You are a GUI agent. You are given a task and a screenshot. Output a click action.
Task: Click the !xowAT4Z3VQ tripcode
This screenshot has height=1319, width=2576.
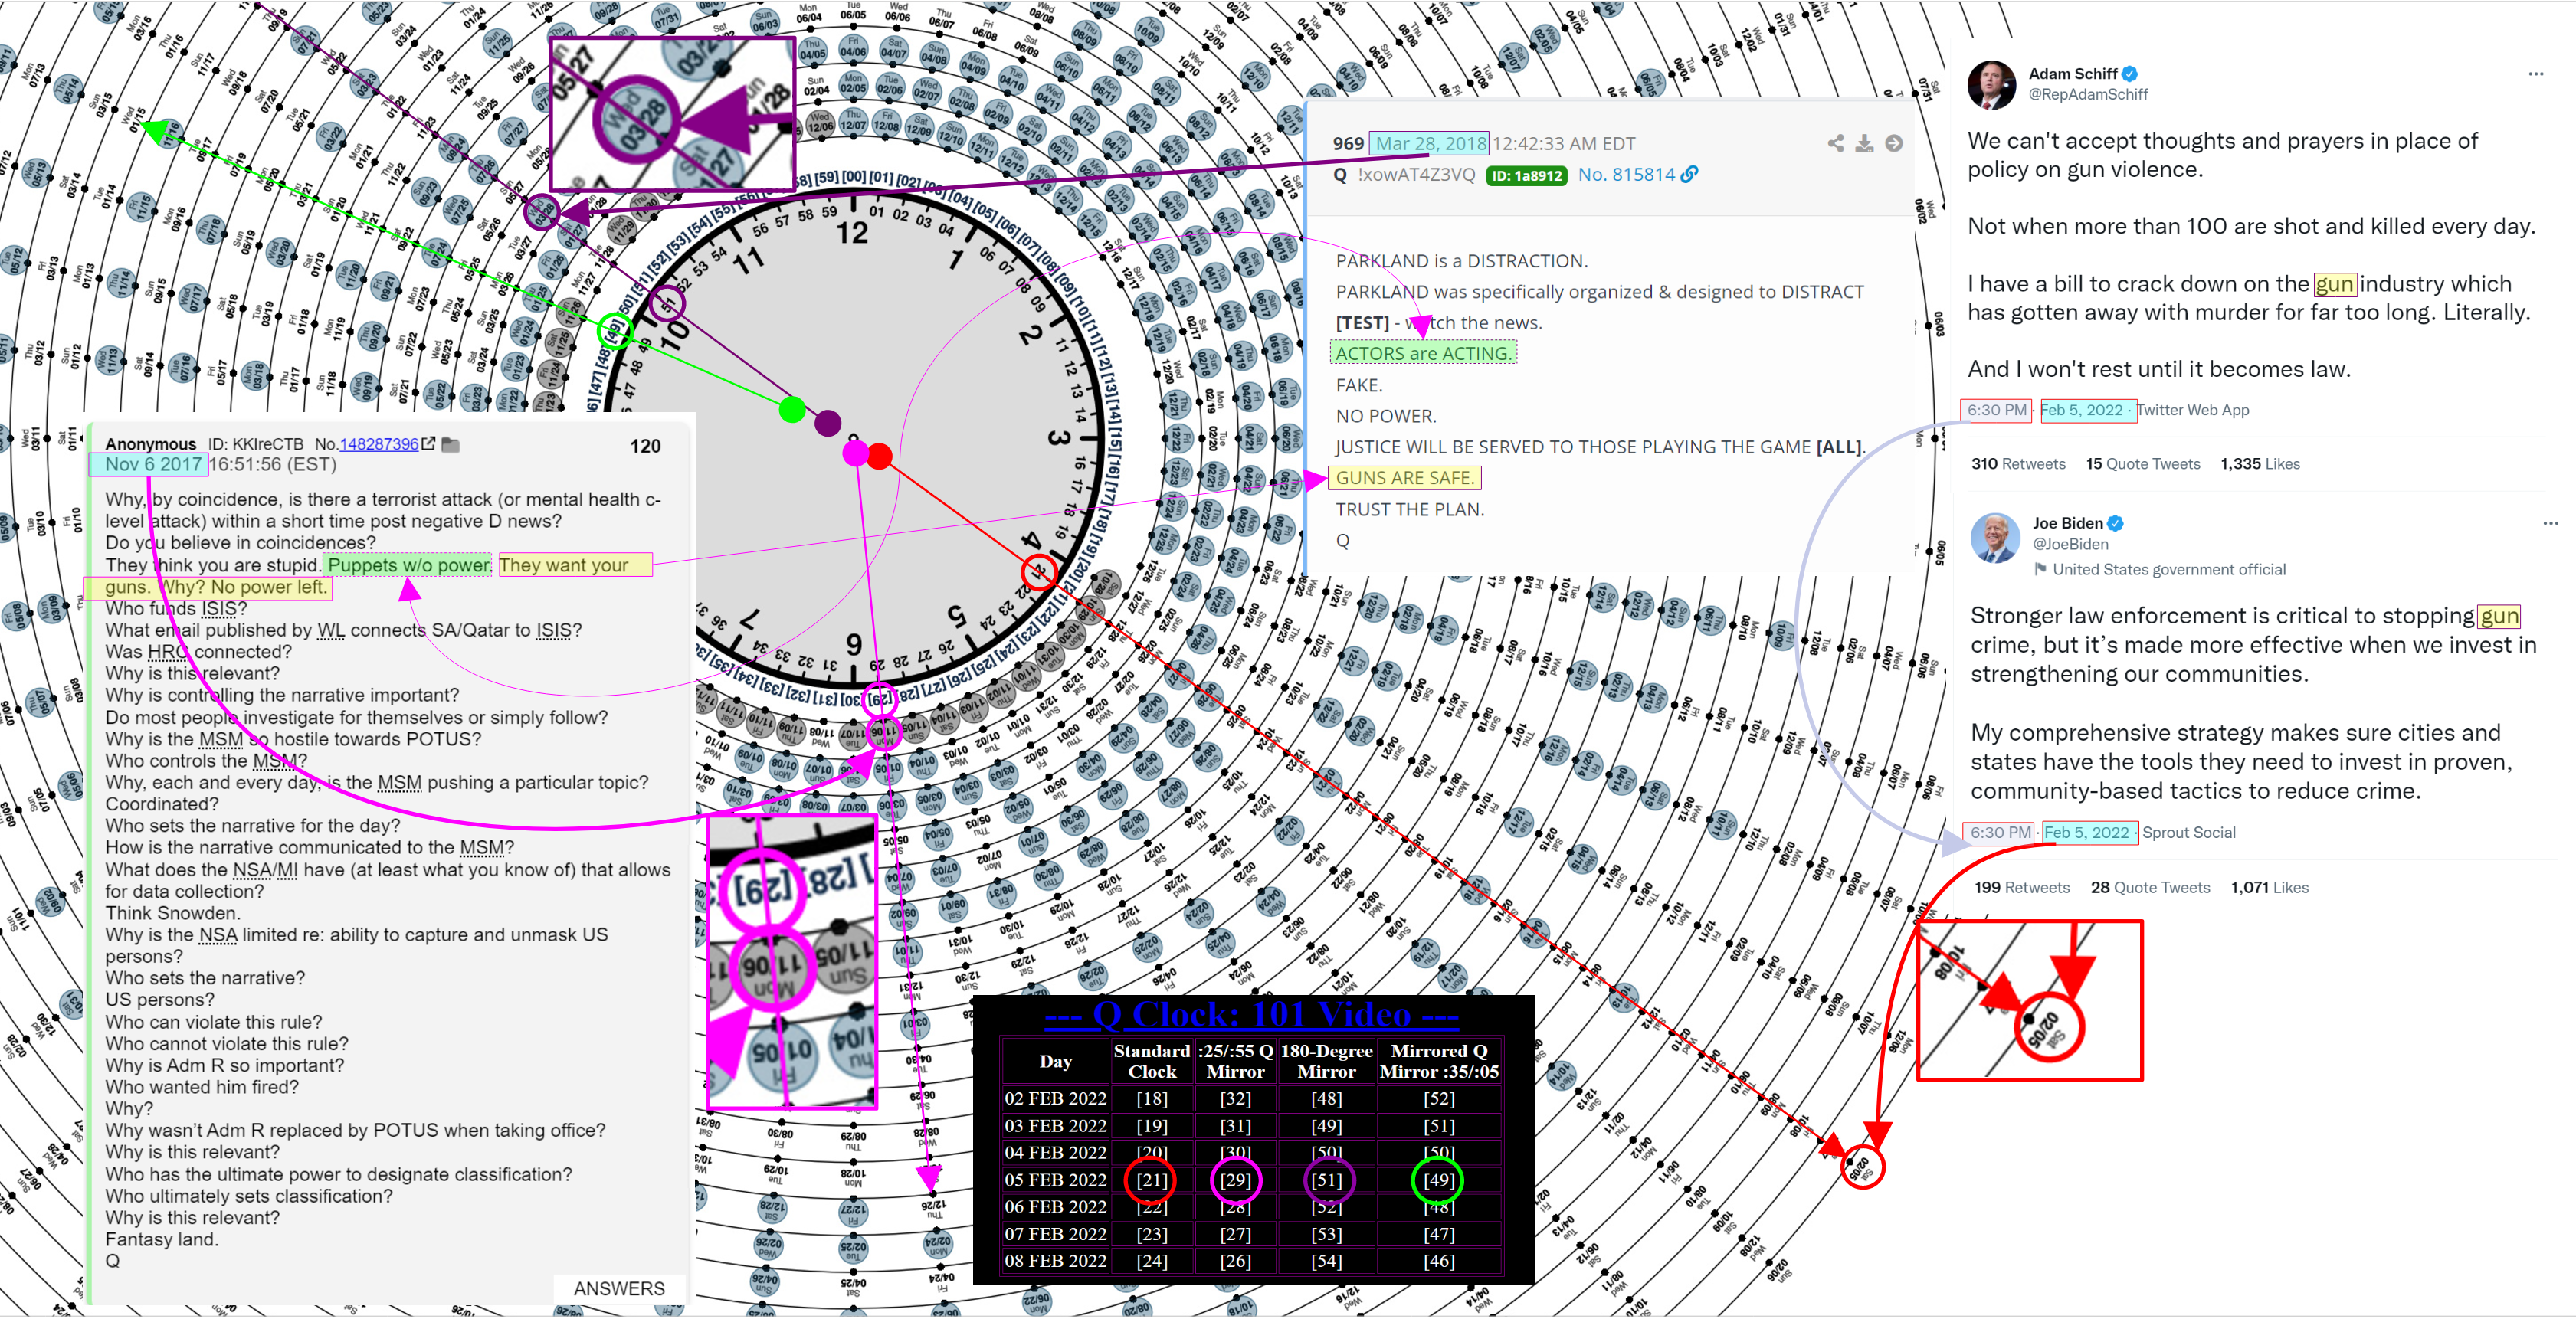click(1416, 174)
